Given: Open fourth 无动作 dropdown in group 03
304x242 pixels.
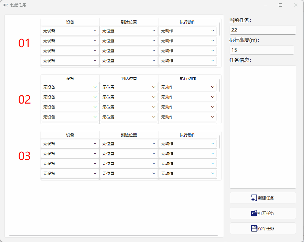Looking at the screenshot, I should 187,173.
